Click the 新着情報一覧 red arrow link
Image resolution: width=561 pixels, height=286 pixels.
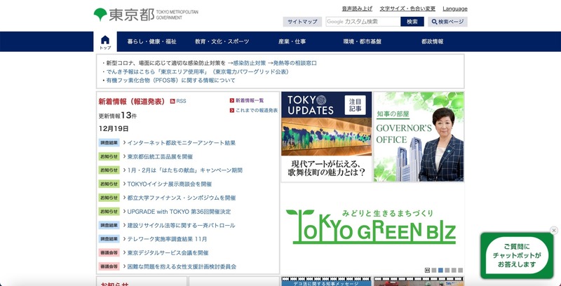pos(249,101)
